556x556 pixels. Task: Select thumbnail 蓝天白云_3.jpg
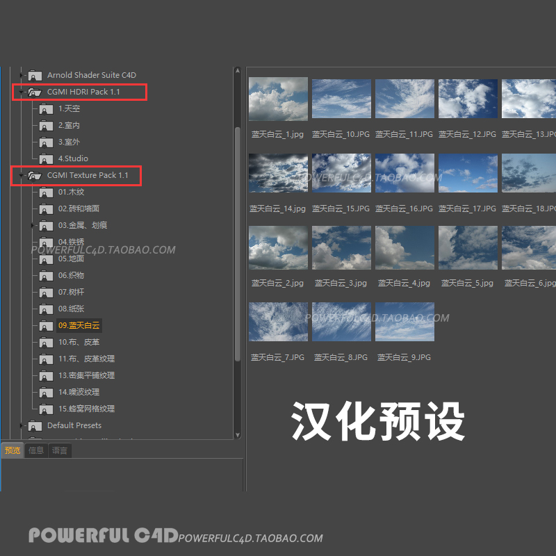[x=341, y=248]
